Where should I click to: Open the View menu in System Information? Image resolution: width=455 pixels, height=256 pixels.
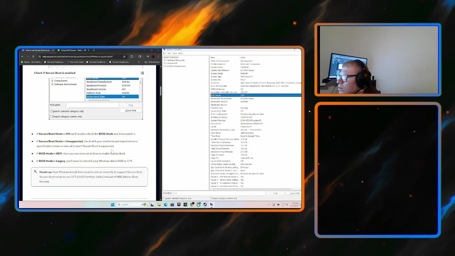pyautogui.click(x=175, y=53)
